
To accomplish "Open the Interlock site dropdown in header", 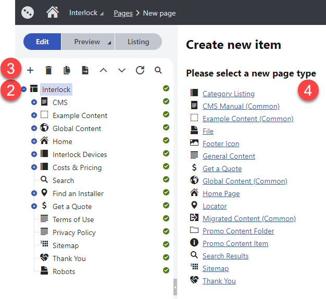I will click(x=86, y=13).
